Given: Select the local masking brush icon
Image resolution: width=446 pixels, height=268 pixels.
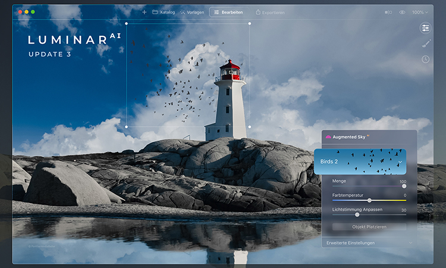Looking at the screenshot, I should (425, 43).
